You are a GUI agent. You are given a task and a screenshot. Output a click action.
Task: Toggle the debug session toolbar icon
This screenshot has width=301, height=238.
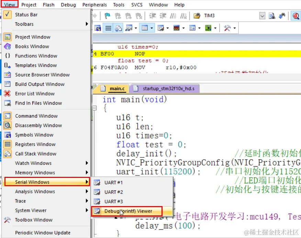[x=296, y=16]
